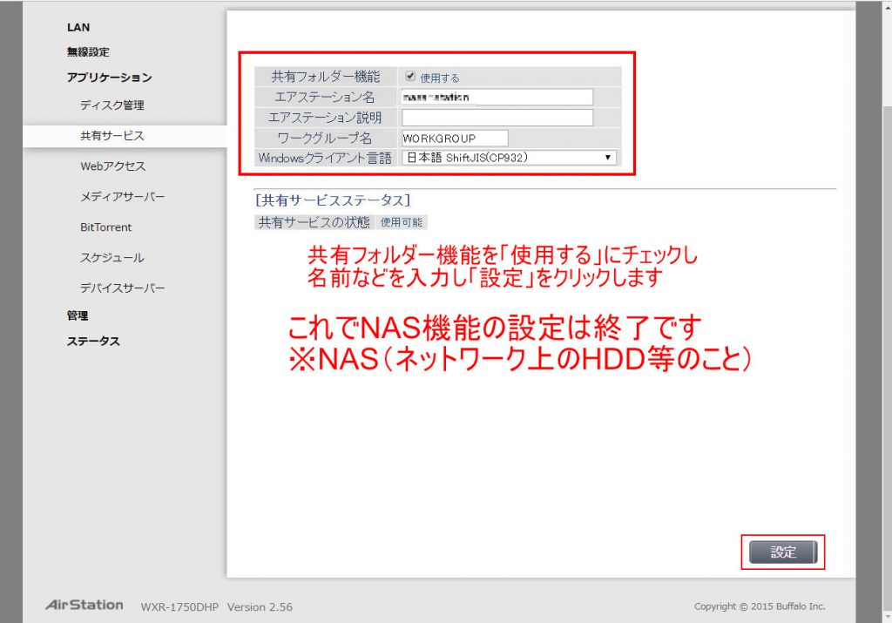
Task: Expand the 管理 menu section
Action: 78,315
